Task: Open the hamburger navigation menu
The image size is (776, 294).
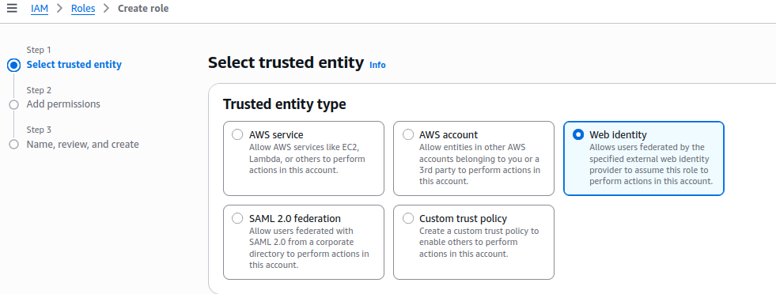Action: [x=12, y=9]
